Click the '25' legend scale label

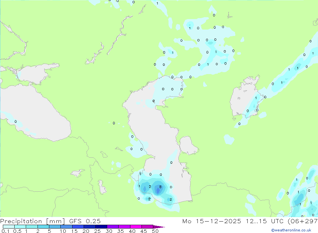click(x=97, y=231)
